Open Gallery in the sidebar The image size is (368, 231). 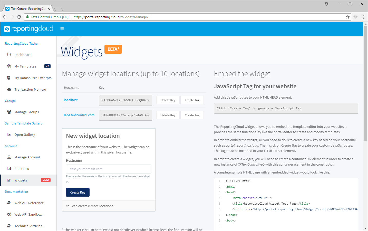[x=25, y=134]
